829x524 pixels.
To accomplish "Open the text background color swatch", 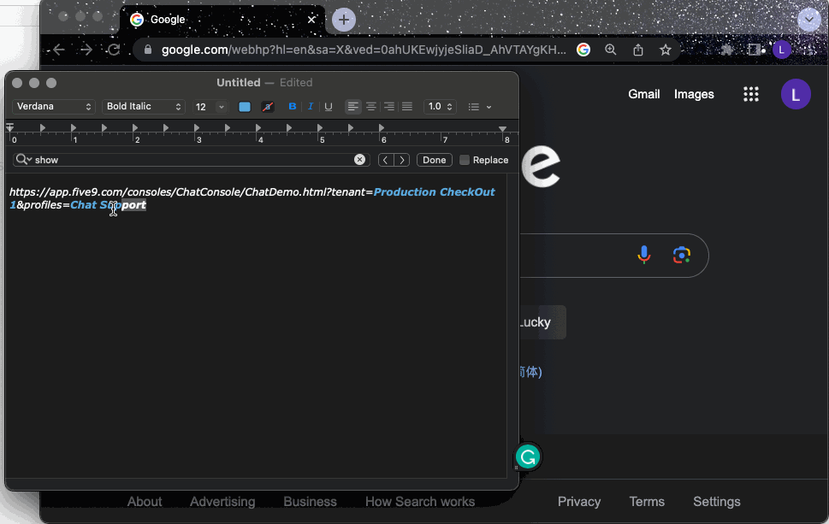I will [x=268, y=107].
